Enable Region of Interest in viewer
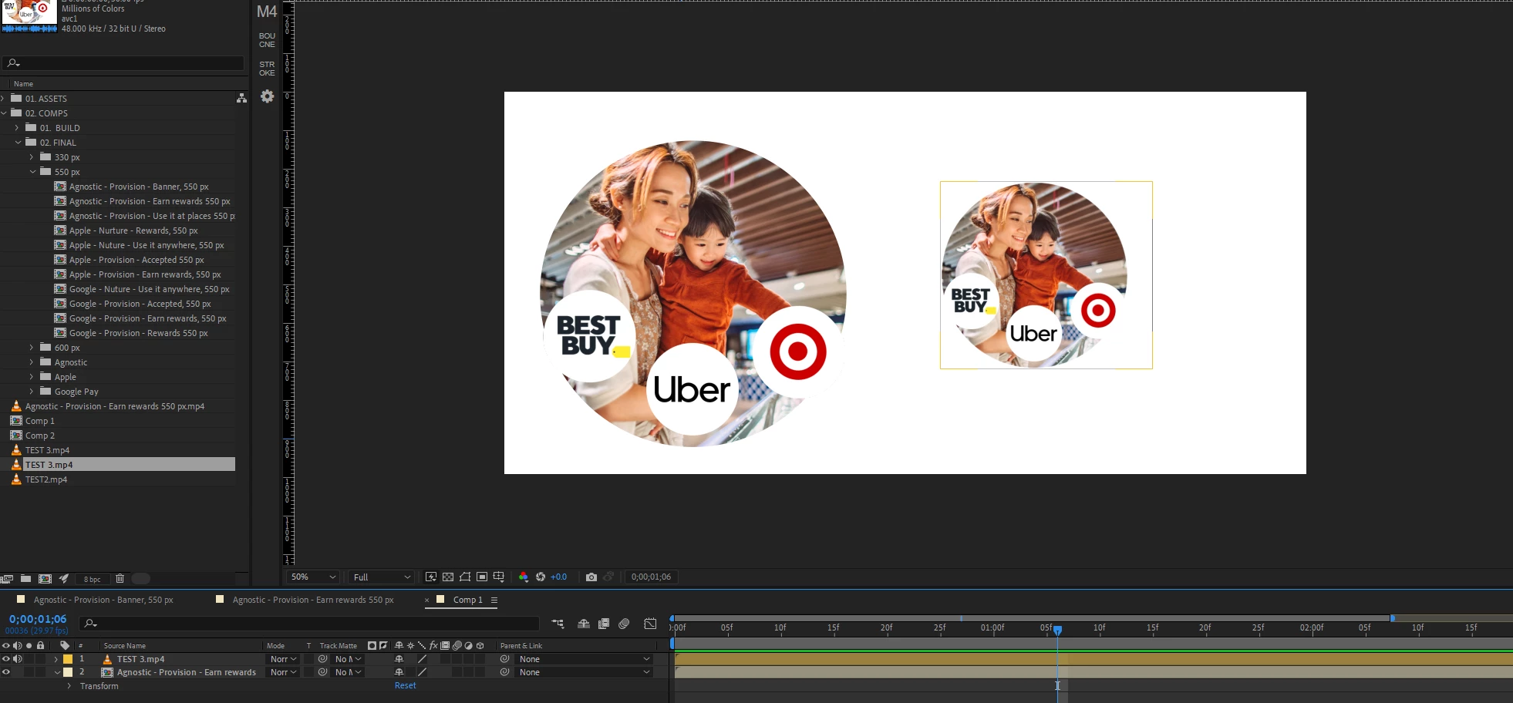 pos(482,577)
